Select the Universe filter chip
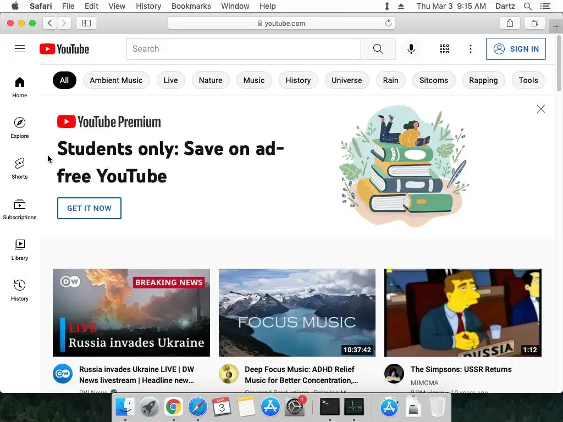563x422 pixels. (347, 80)
